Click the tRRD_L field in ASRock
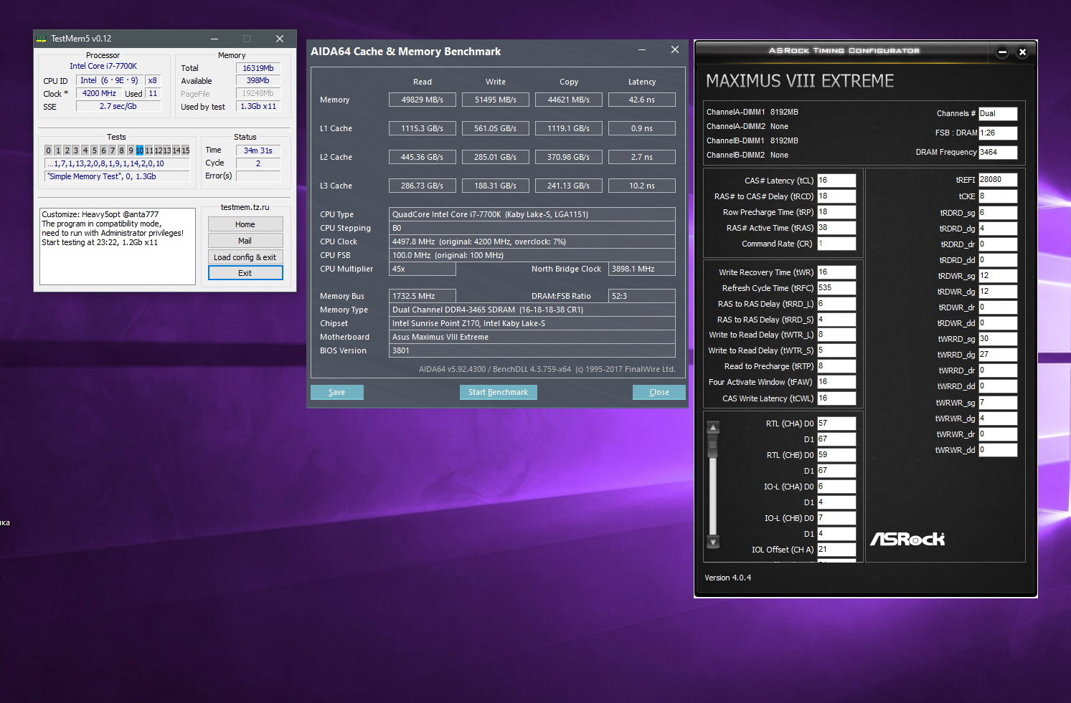The height and width of the screenshot is (703, 1071). pos(836,304)
